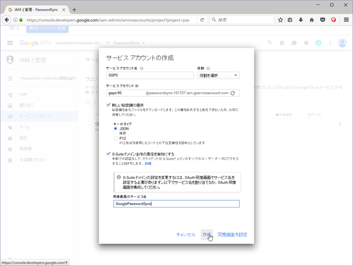Viewport: 353px width, 266px height.
Task: Click the Firefox 検索 search box
Action: click(242, 20)
